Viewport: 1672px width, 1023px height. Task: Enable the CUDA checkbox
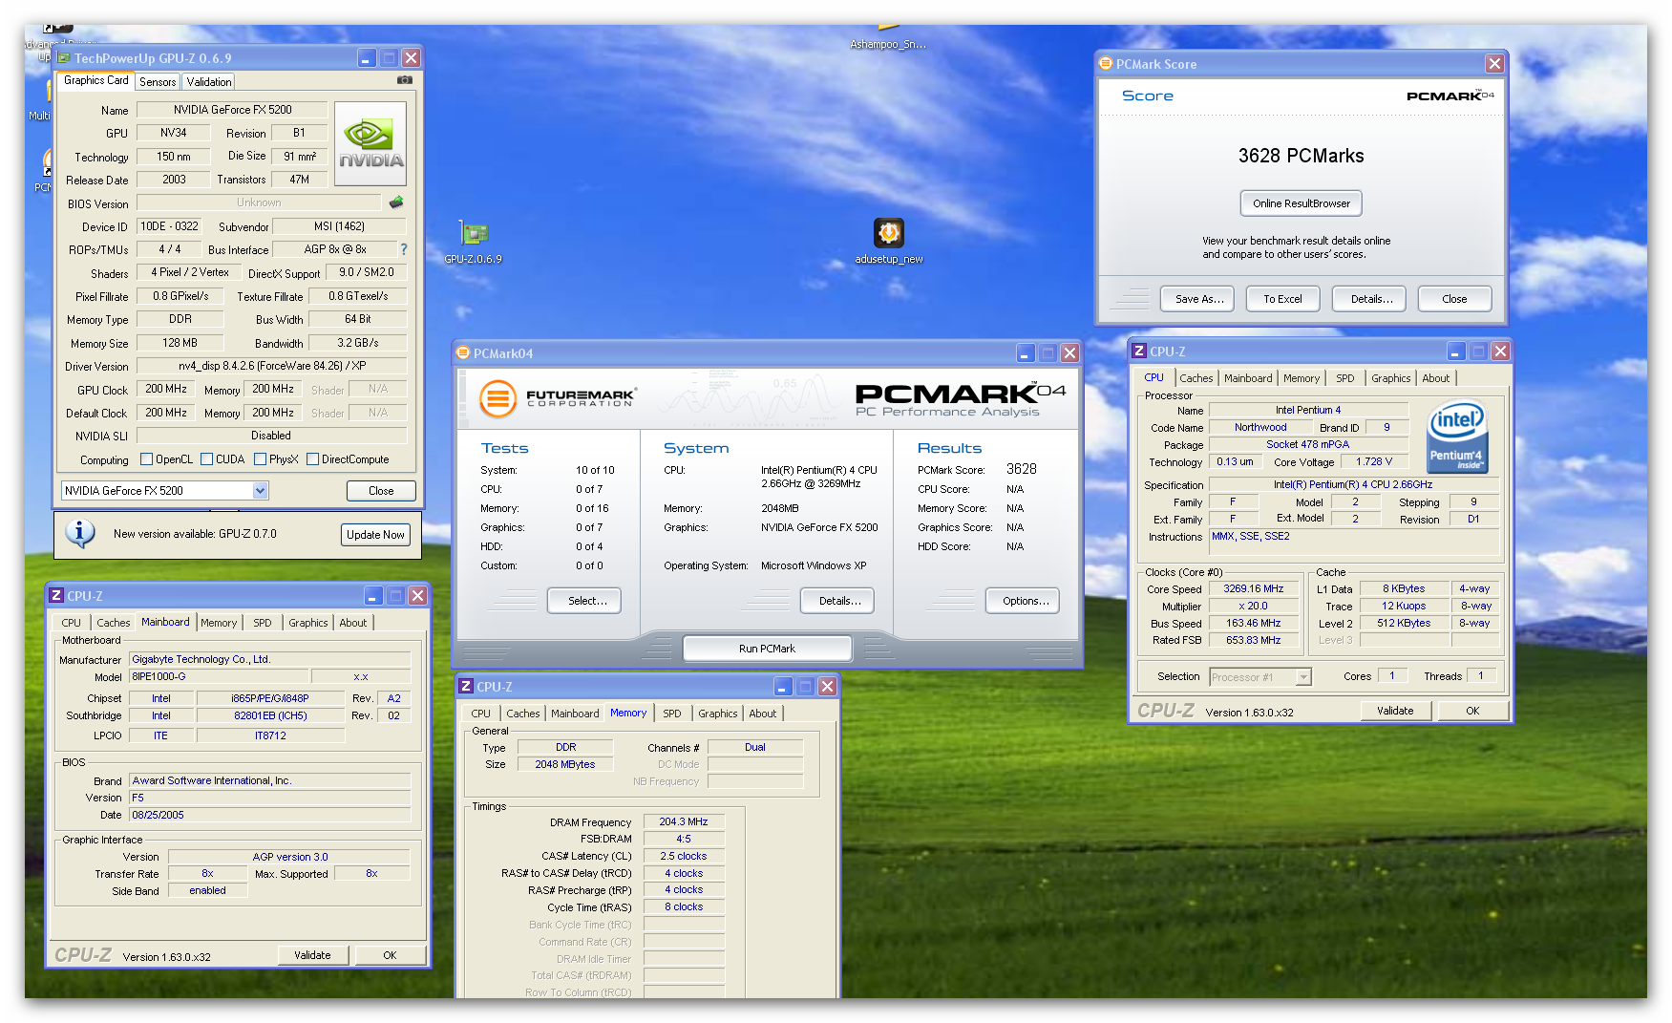click(x=206, y=458)
